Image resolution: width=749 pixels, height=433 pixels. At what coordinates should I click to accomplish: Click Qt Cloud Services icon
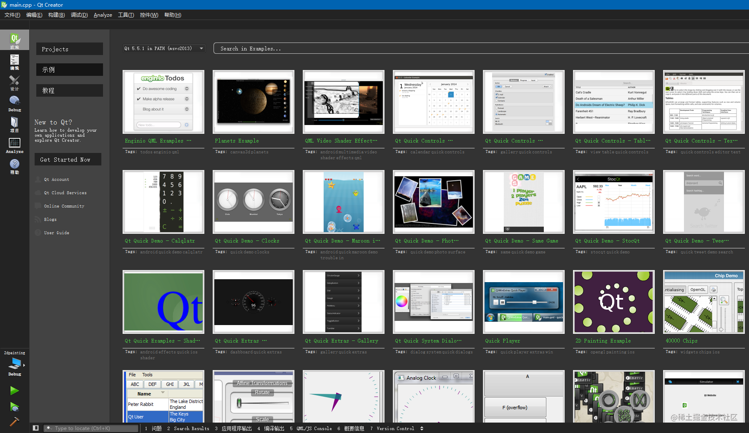[x=38, y=193]
